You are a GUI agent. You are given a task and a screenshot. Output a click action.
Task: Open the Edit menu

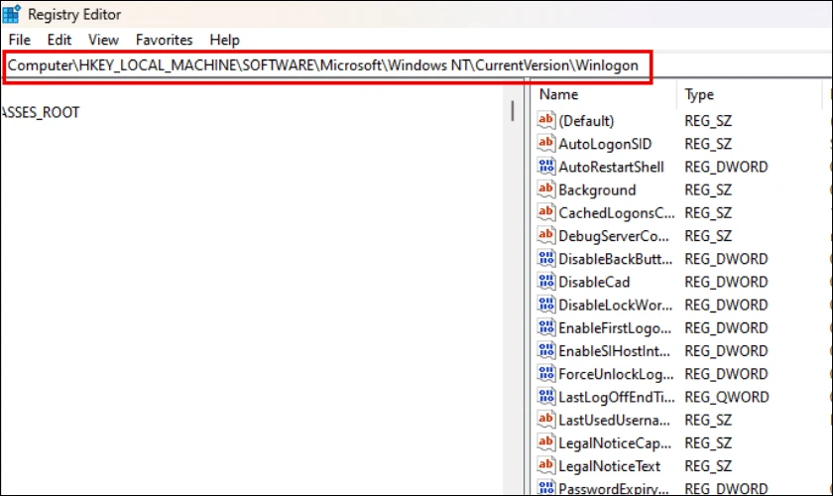pyautogui.click(x=59, y=40)
